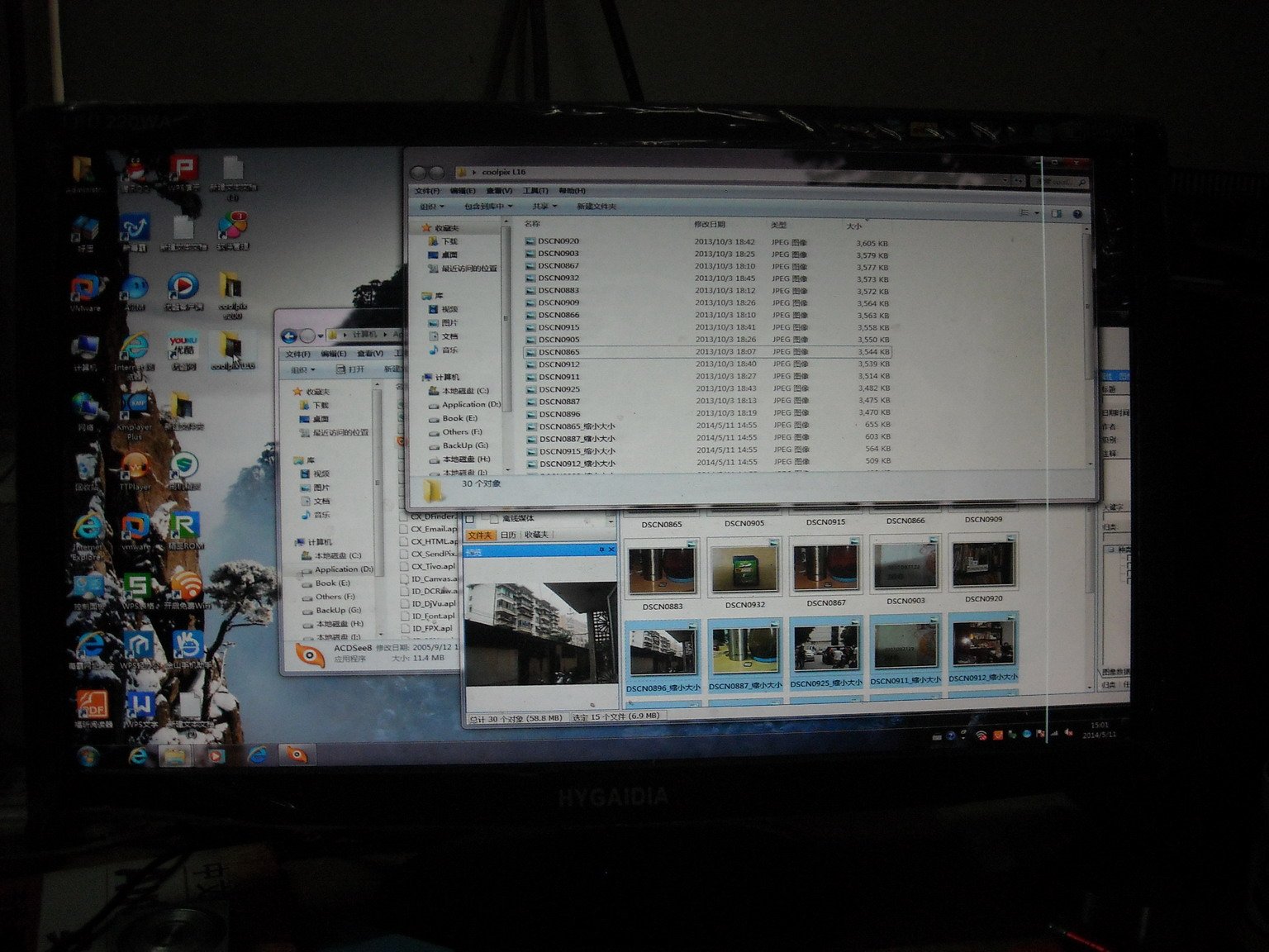Click help icon in coolpix L16 window

(1077, 213)
